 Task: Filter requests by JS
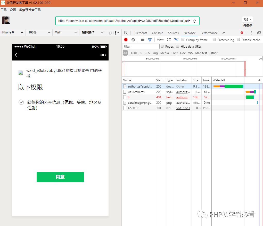(x=141, y=53)
